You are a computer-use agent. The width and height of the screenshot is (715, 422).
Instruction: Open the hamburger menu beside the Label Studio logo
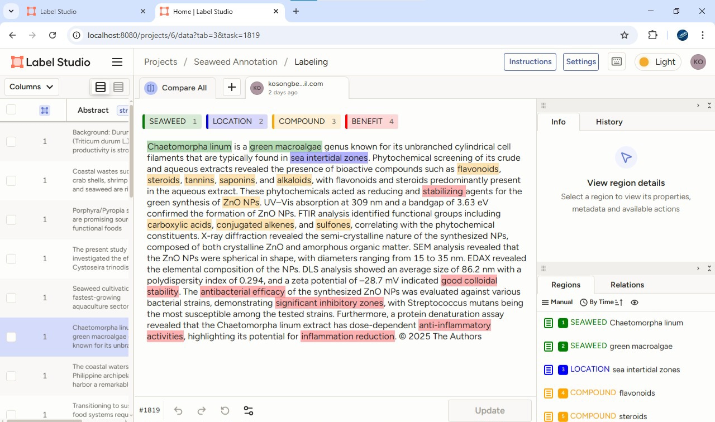117,62
